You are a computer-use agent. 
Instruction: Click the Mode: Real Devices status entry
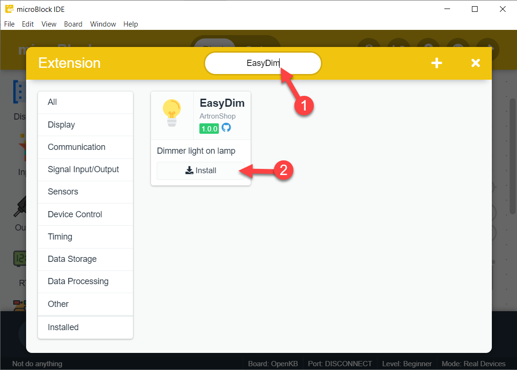[473, 364]
